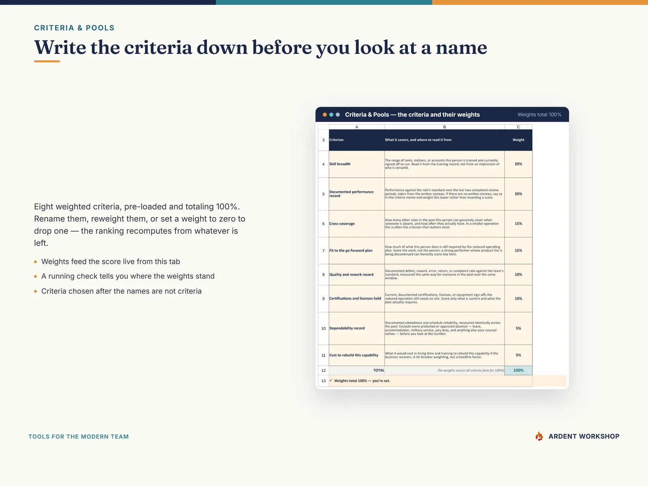Image resolution: width=648 pixels, height=486 pixels.
Task: Click the 'Weight' column heading
Action: (518, 140)
